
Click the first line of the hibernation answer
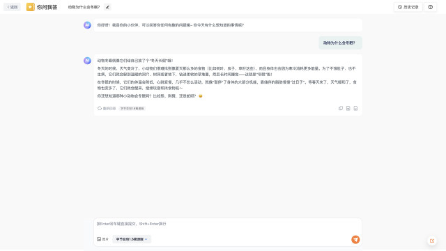(x=135, y=61)
